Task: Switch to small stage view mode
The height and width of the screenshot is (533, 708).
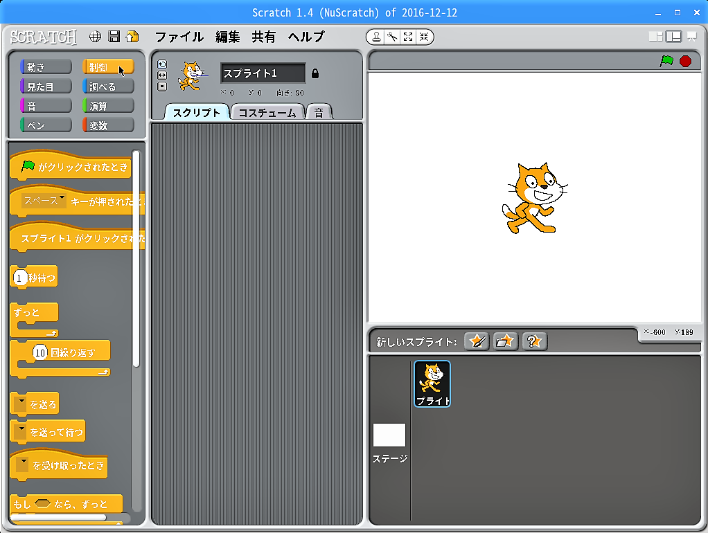Action: 655,37
